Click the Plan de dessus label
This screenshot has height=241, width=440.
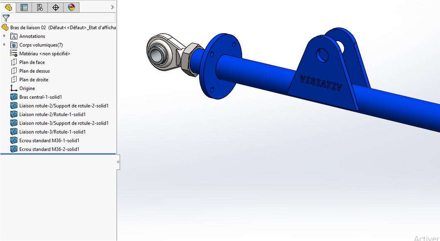34,71
